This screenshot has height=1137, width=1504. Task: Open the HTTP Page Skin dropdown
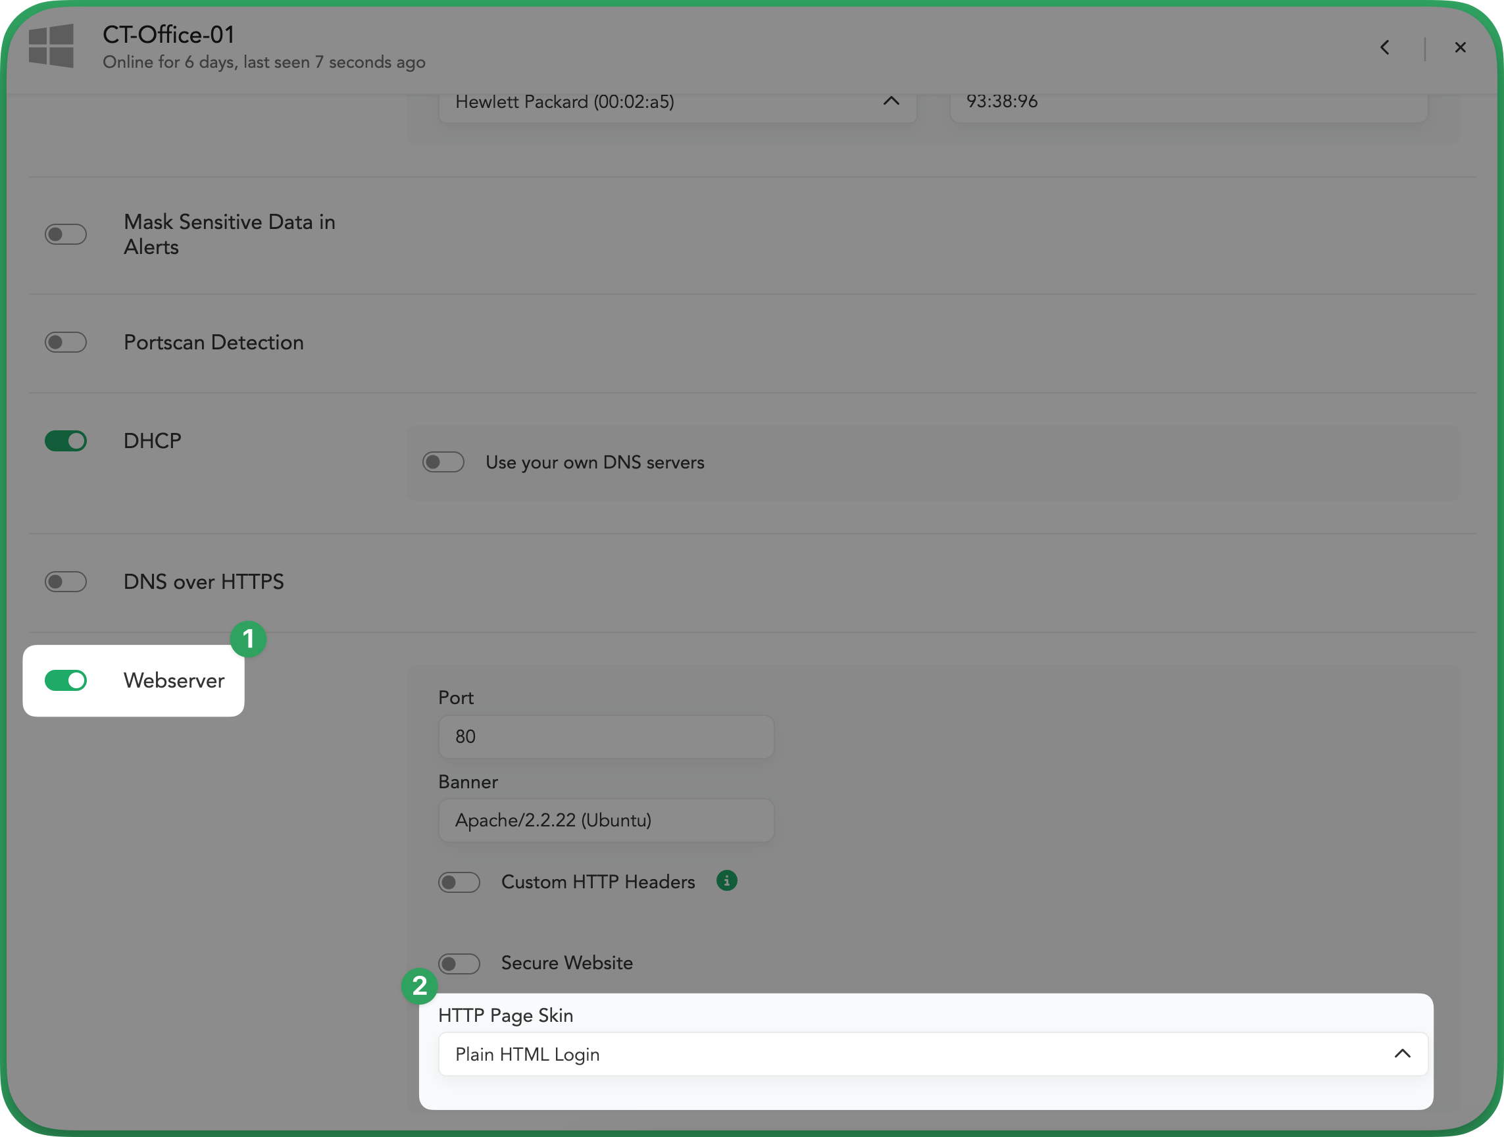pos(932,1054)
